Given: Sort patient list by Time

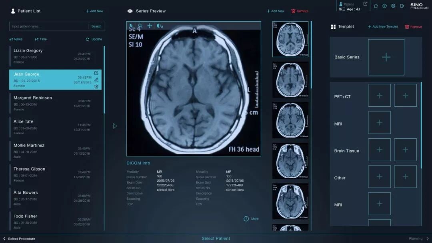Looking at the screenshot, I should [41, 39].
